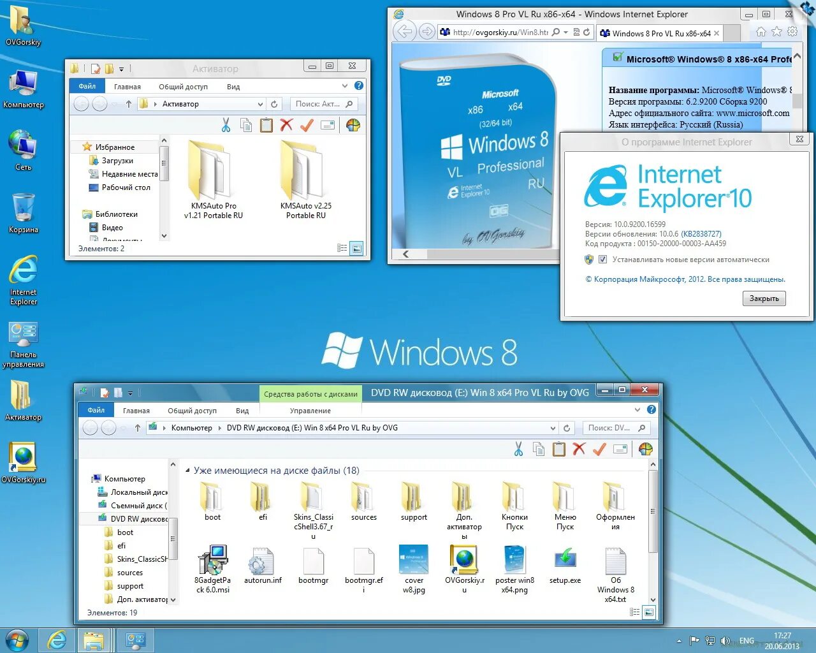Click the orange checkmark icon in the DVD drive toolbar
This screenshot has width=816, height=653.
(x=599, y=449)
